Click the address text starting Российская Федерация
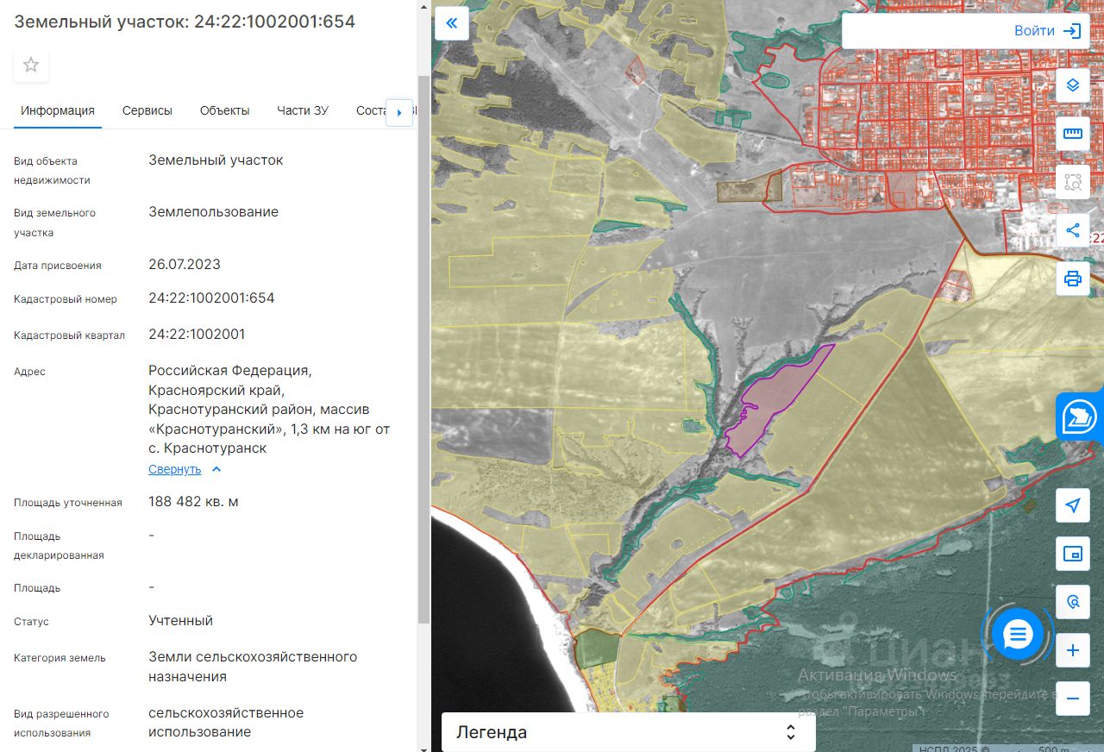 point(269,410)
